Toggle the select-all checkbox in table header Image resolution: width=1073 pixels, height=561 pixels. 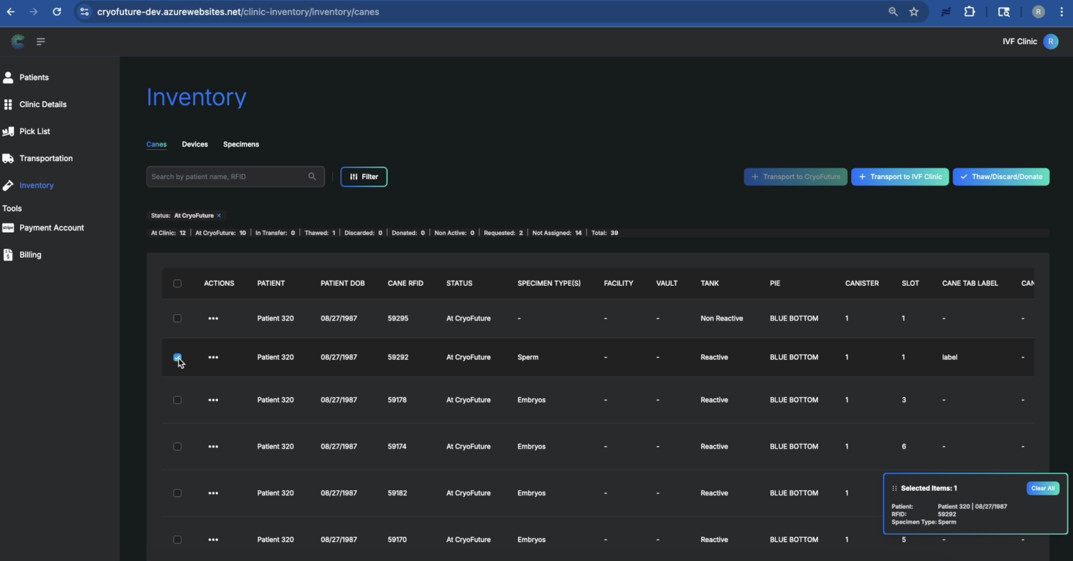177,283
